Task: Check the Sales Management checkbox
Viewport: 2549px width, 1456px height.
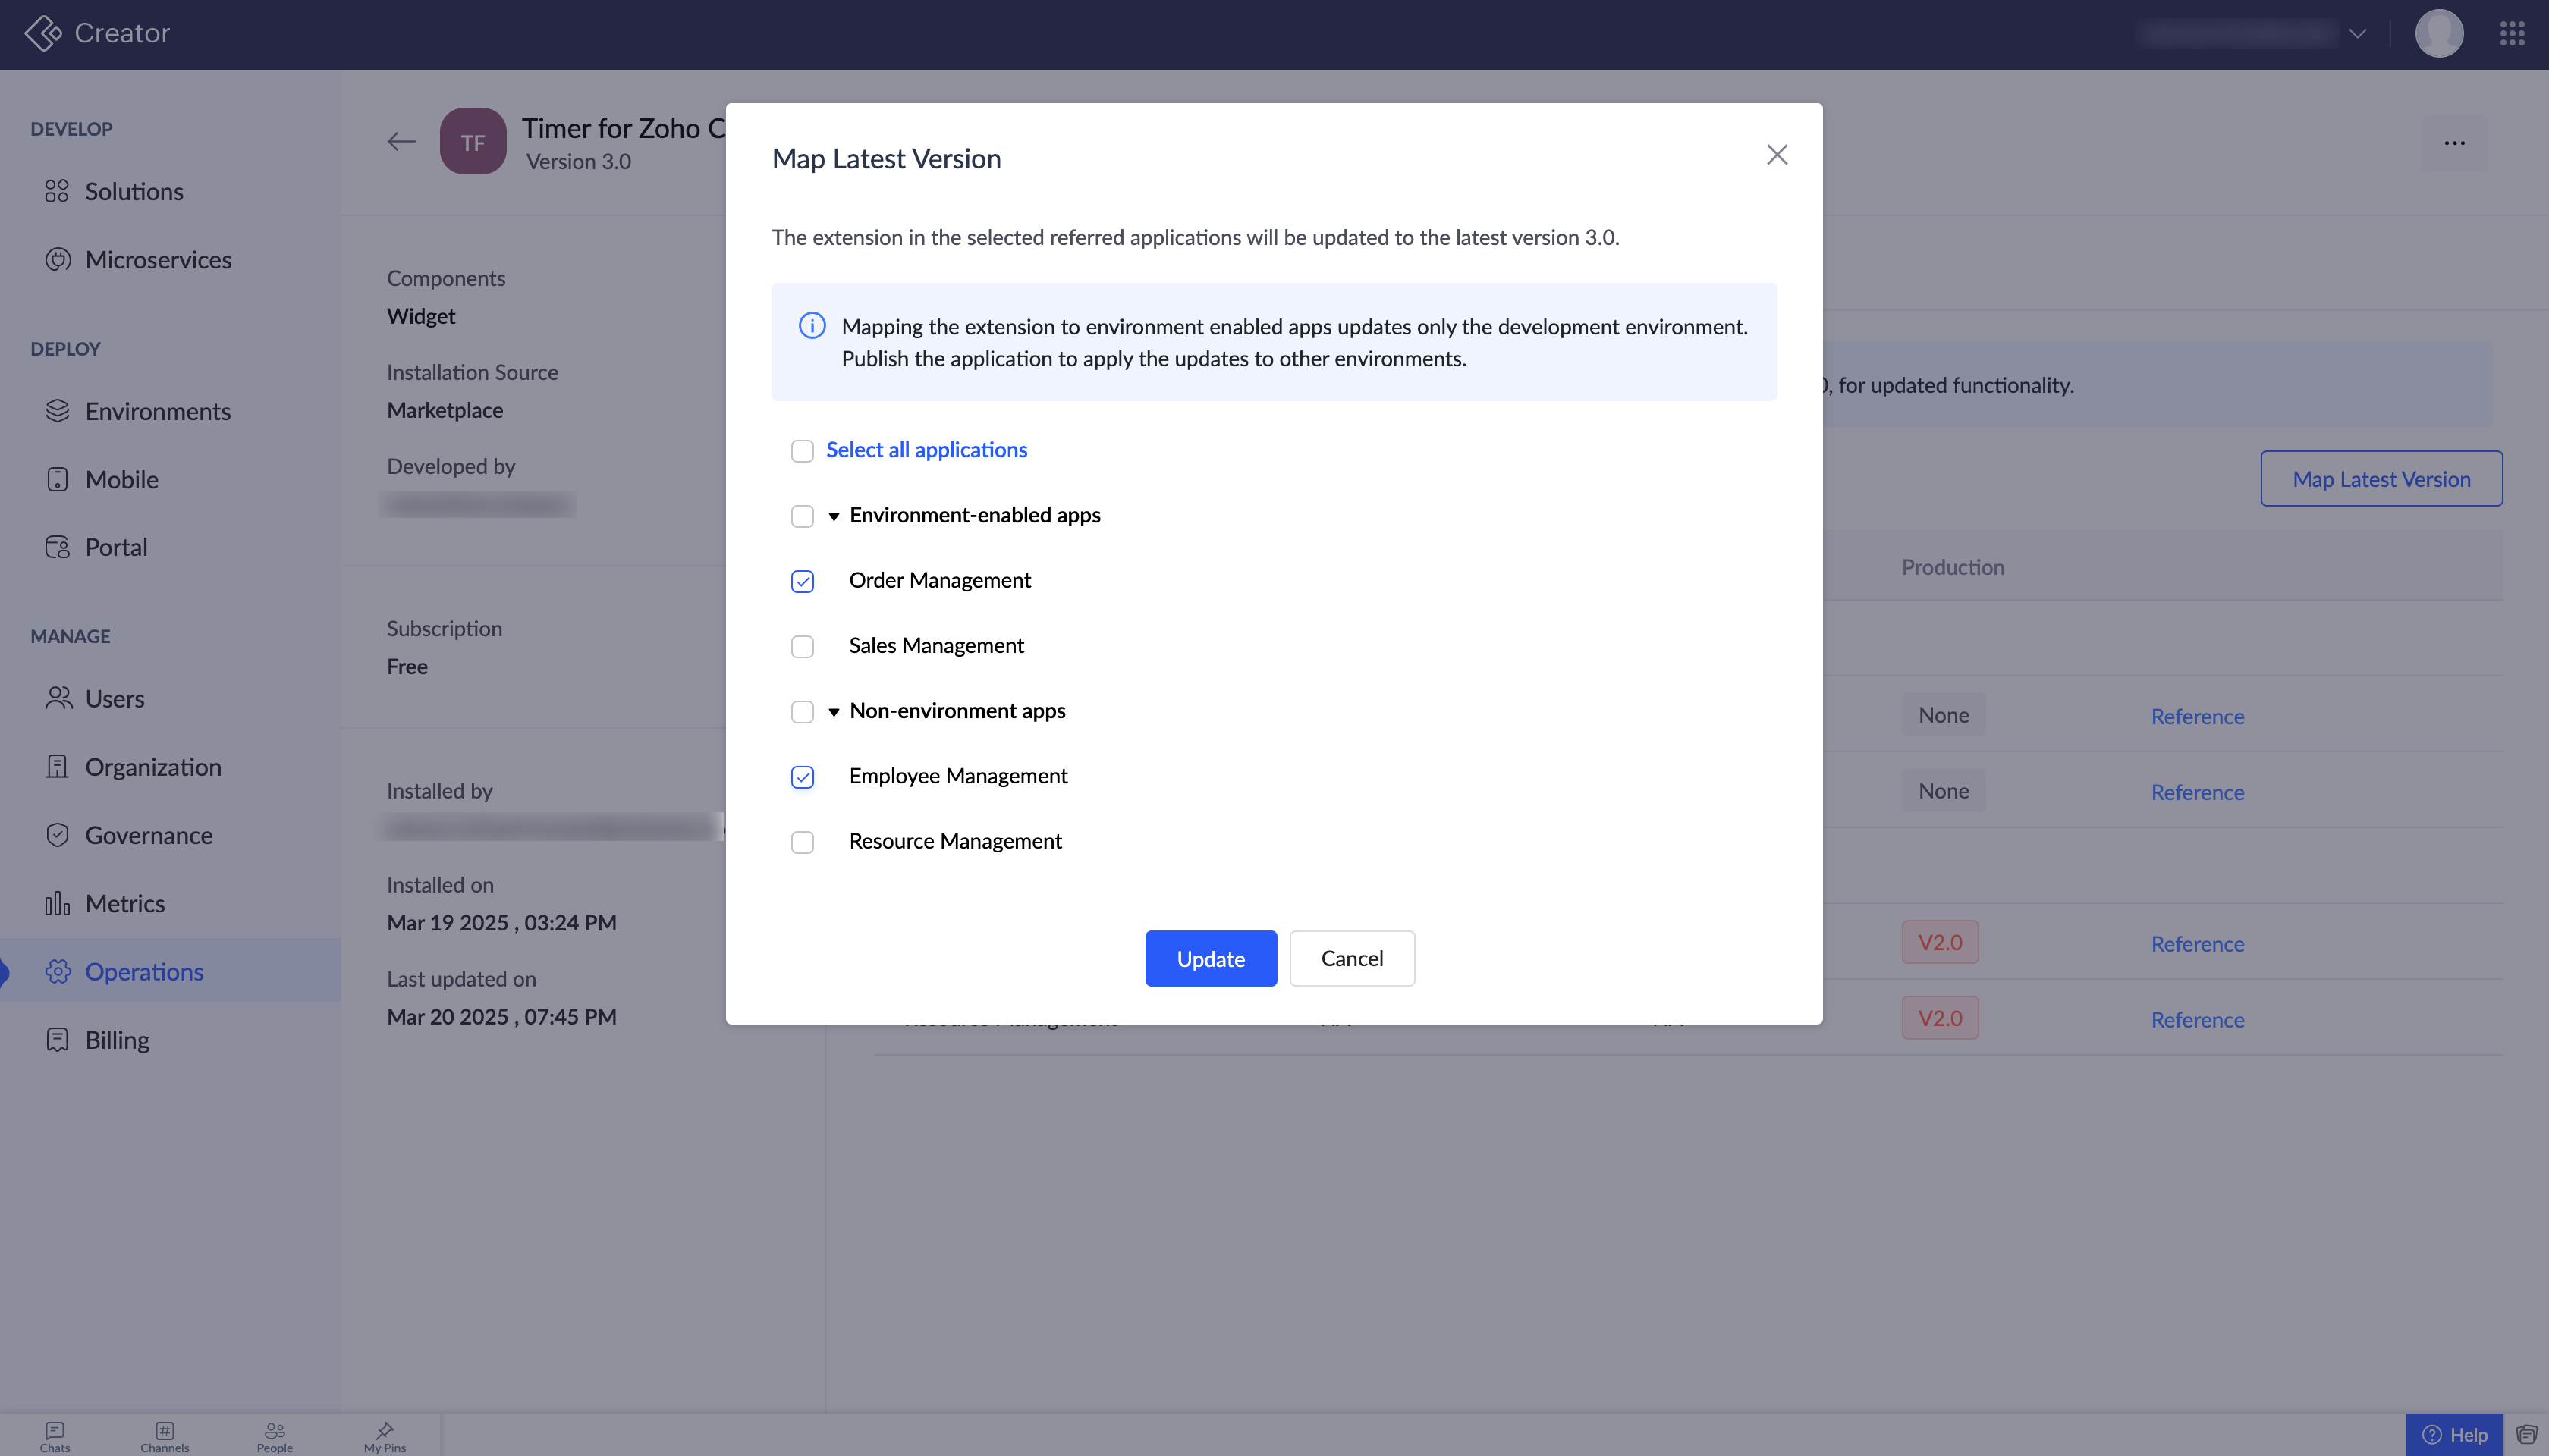Action: (x=803, y=647)
